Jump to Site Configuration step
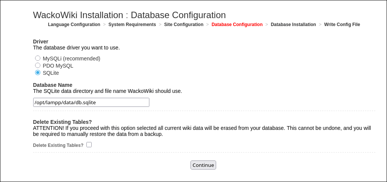Screen dimensions: 387x182 (184, 25)
